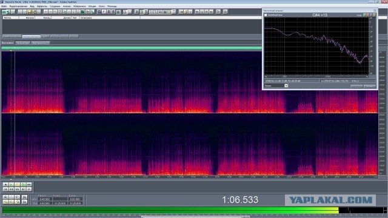Click the Метка column header in marker list
The image size is (388, 218).
coord(10,18)
